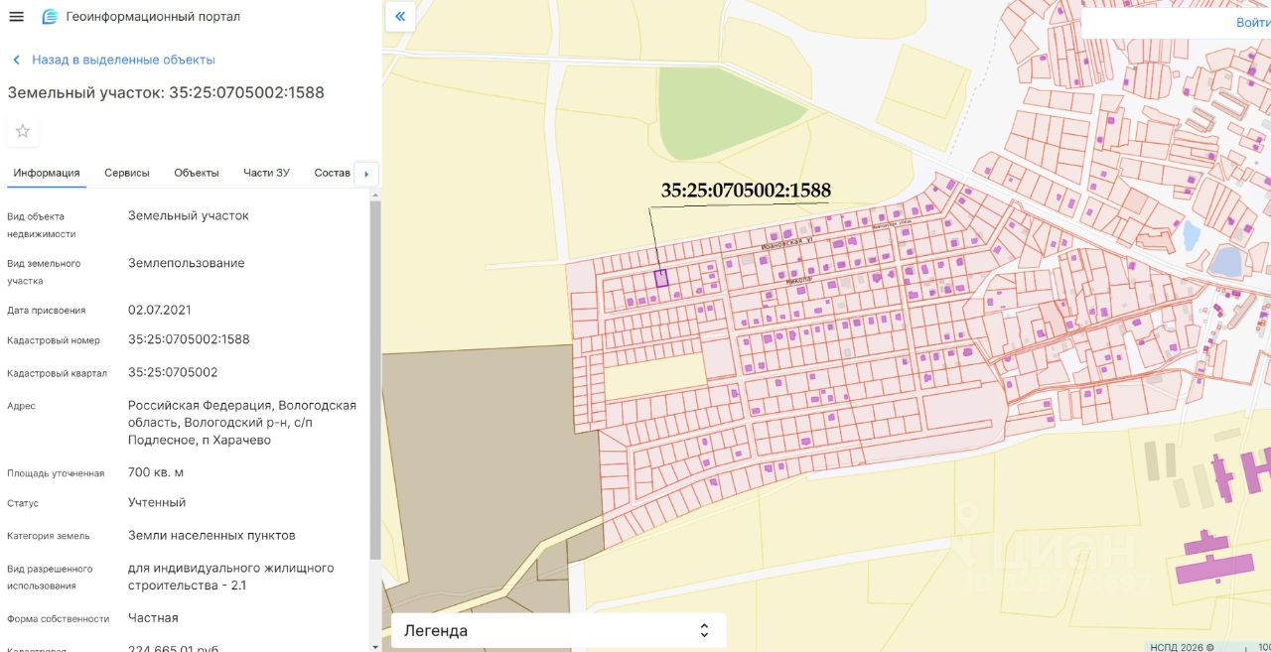Click the highlighted purple parcel on the map
Image resolution: width=1271 pixels, height=652 pixels.
[662, 279]
